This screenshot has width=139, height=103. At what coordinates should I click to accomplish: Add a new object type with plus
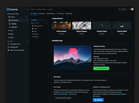46,23
